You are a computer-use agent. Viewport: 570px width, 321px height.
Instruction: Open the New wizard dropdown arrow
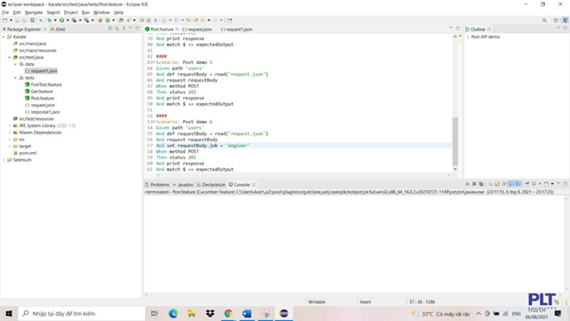pyautogui.click(x=11, y=20)
